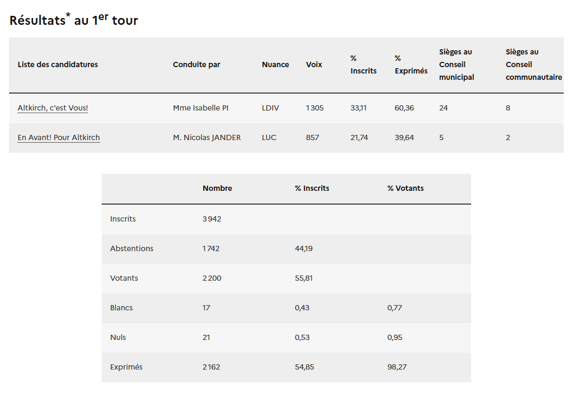Click the "Conduite par" column header
This screenshot has height=405, width=568.
196,65
